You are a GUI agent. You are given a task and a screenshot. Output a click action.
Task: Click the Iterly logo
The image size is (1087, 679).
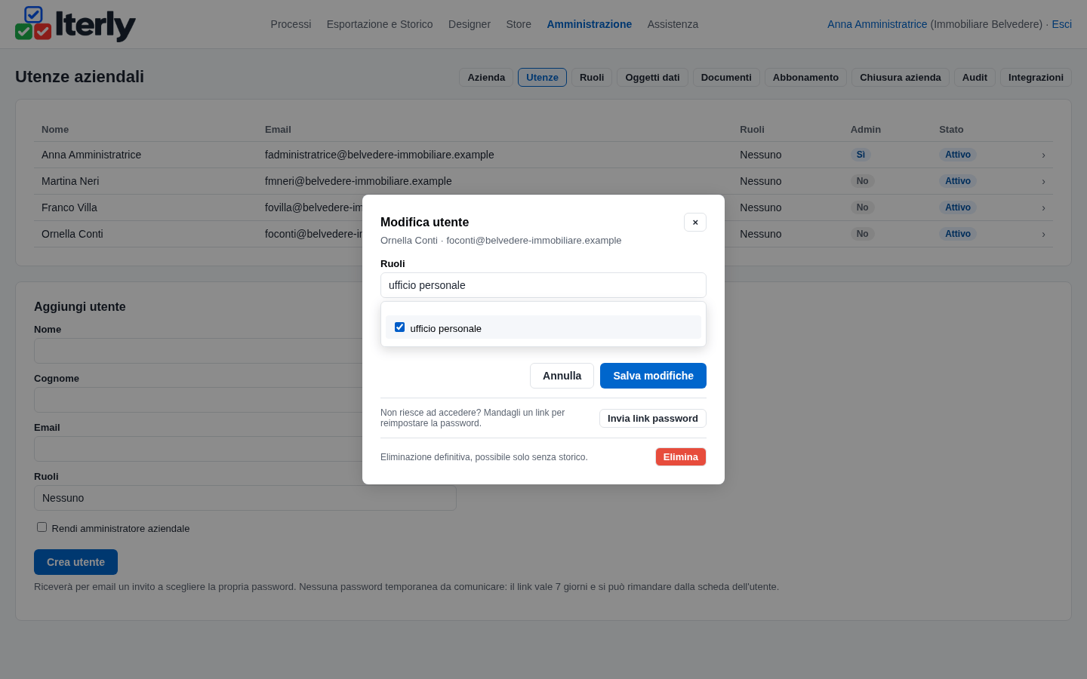click(75, 24)
